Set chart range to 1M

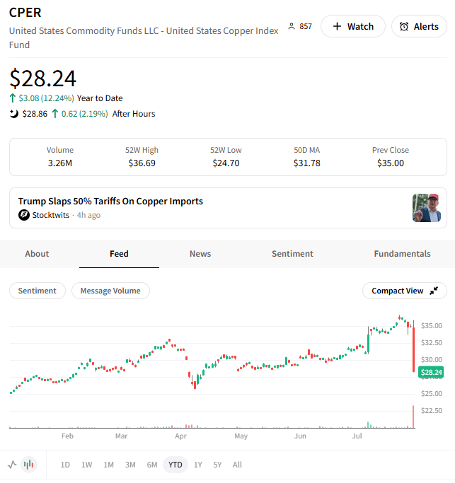108,465
